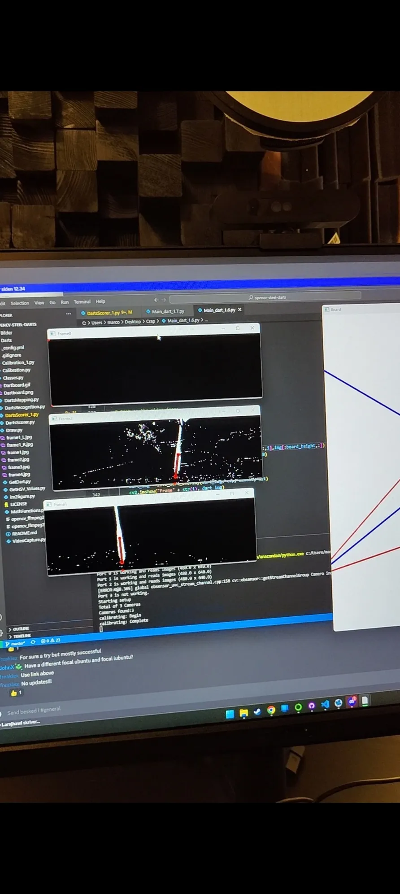Open frame3.jpg image
Image resolution: width=400 pixels, height=894 pixels.
(x=18, y=467)
